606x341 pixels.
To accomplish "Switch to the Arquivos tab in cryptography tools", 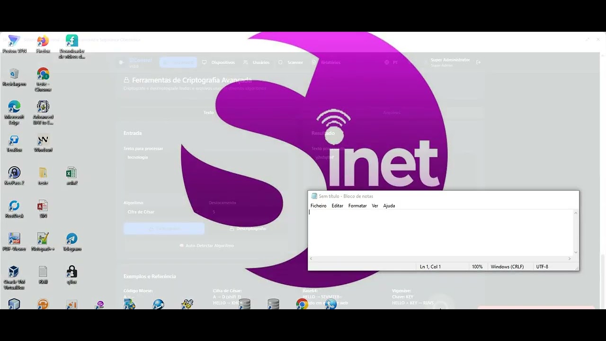I will (392, 113).
